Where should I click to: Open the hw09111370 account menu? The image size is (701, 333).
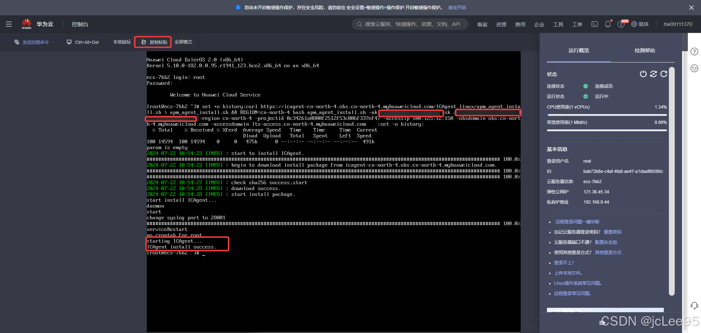point(678,24)
